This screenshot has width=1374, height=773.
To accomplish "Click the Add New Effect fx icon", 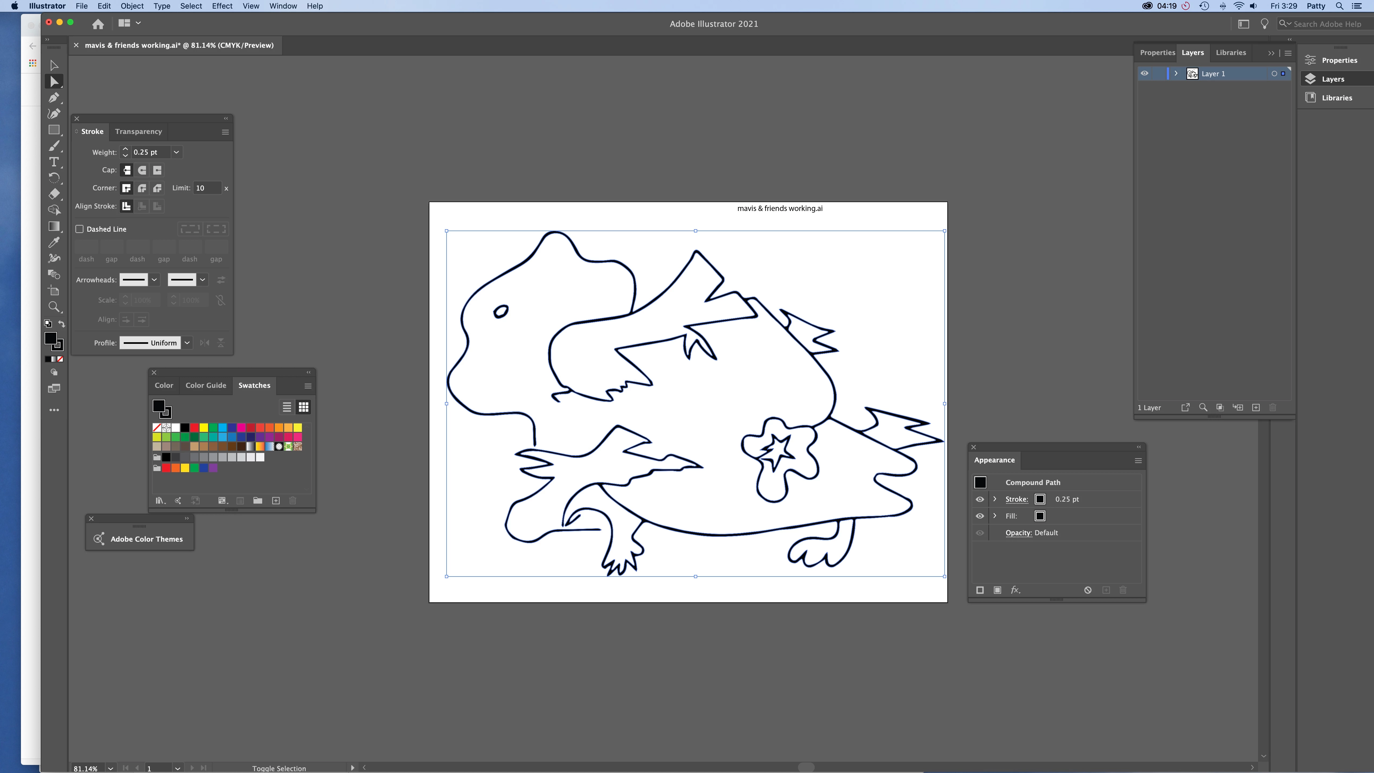I will [x=1015, y=590].
